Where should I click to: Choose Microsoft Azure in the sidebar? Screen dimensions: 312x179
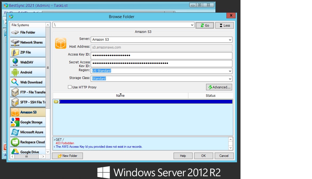click(x=28, y=132)
